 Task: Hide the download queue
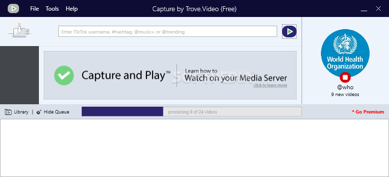click(x=56, y=112)
